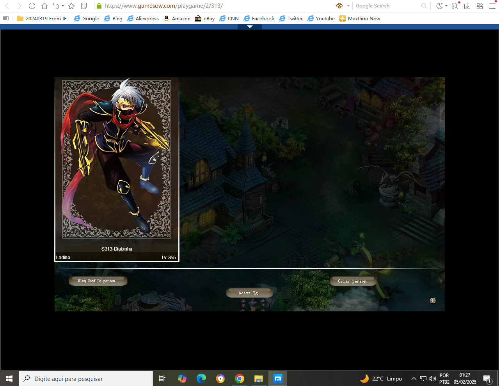Open the Aliexpress bookmark

coord(143,18)
